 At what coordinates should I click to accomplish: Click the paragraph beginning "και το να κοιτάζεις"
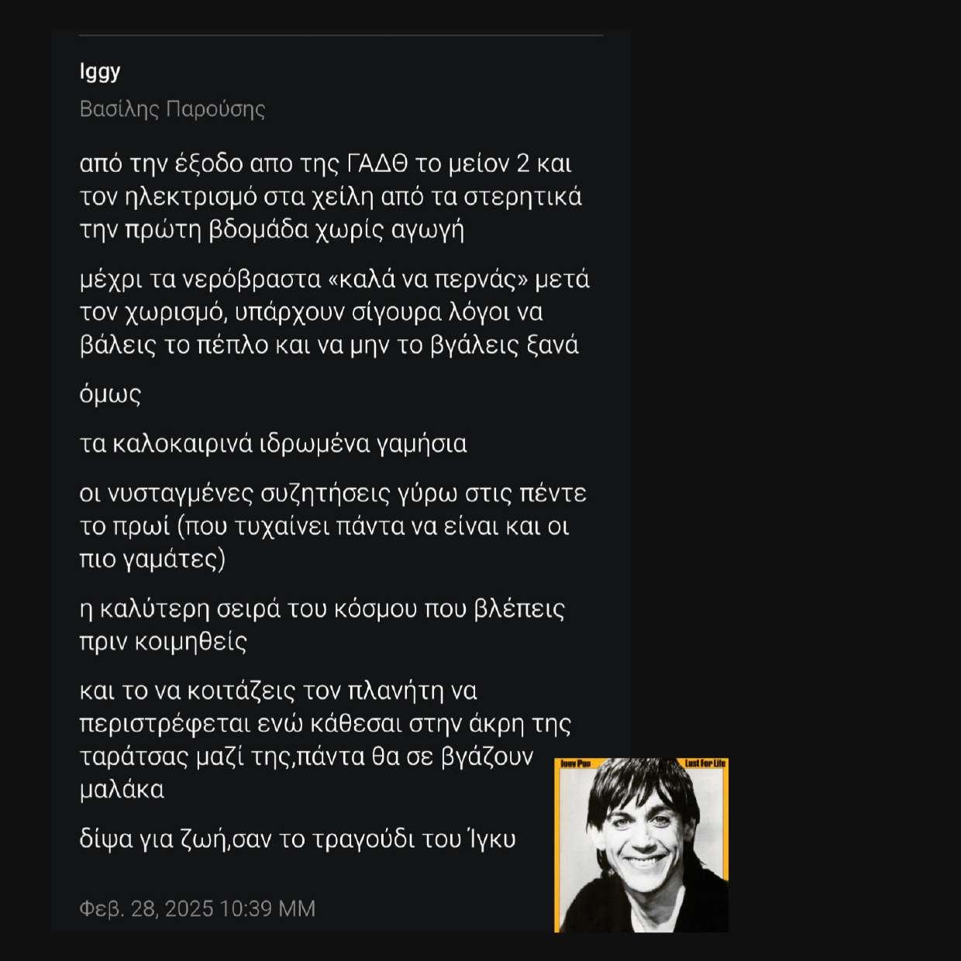[325, 740]
